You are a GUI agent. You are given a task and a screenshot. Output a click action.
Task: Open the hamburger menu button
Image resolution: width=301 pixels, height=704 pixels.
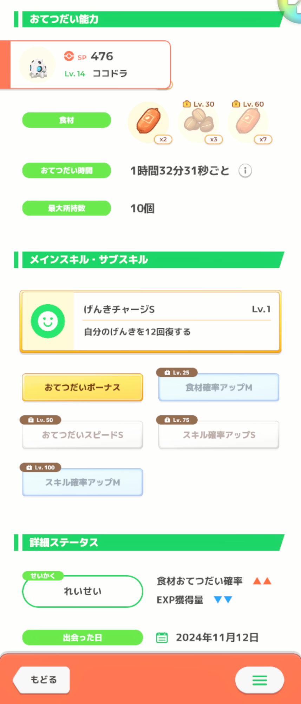(260, 680)
